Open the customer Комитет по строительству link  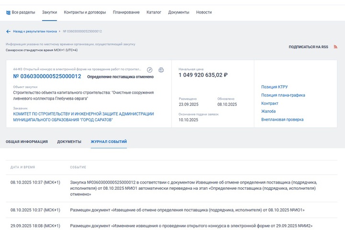click(83, 117)
